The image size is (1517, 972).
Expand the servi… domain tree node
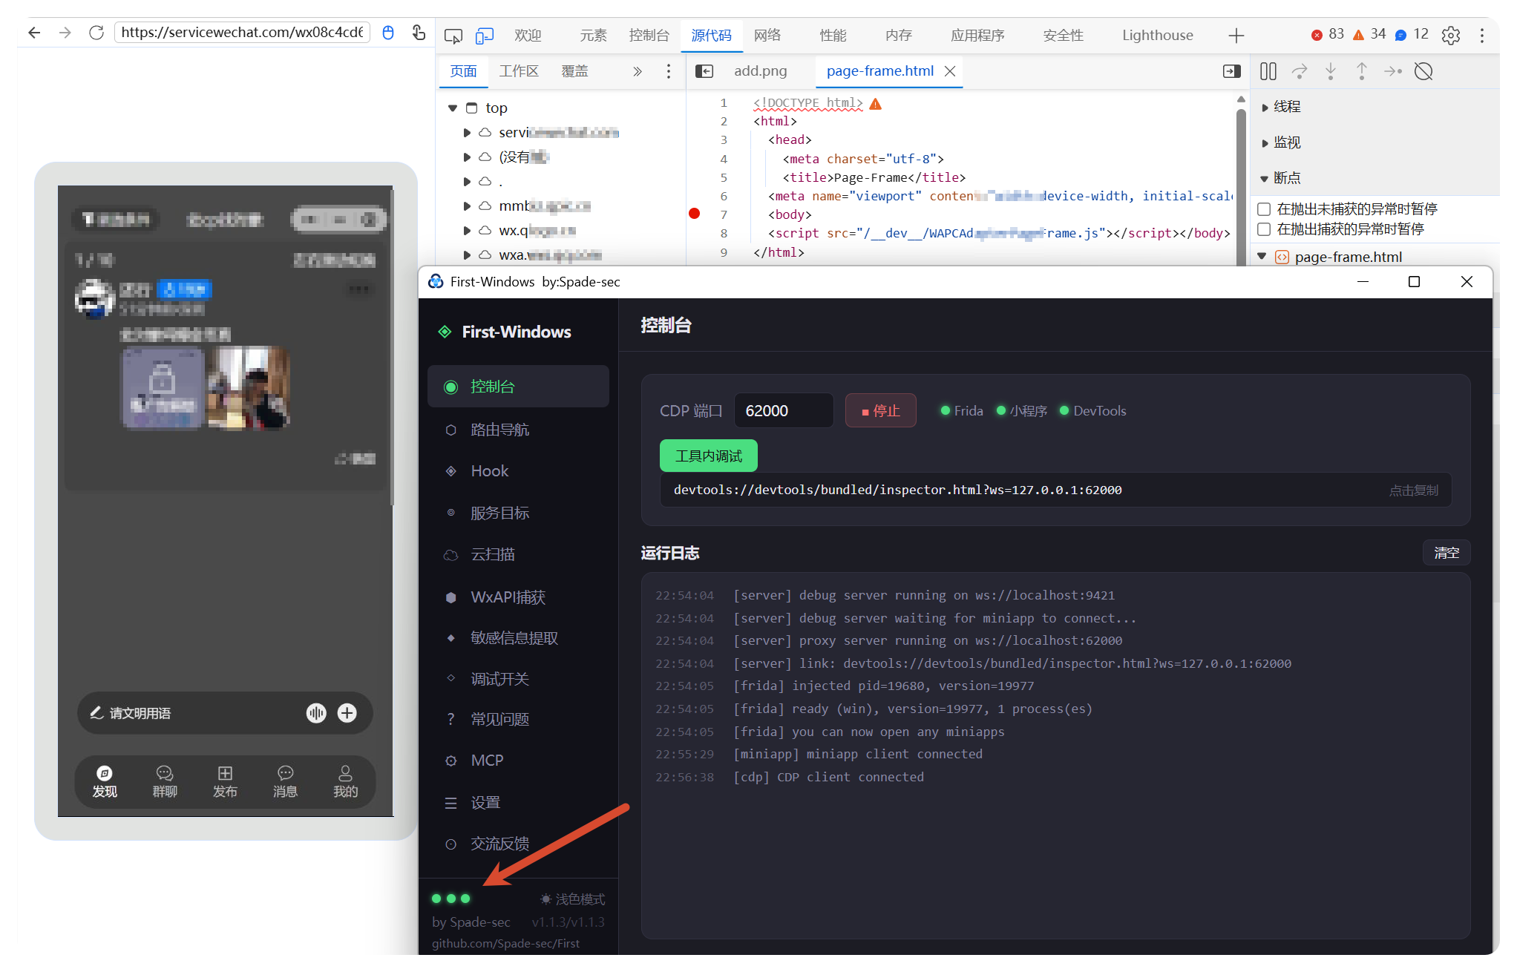(x=467, y=133)
